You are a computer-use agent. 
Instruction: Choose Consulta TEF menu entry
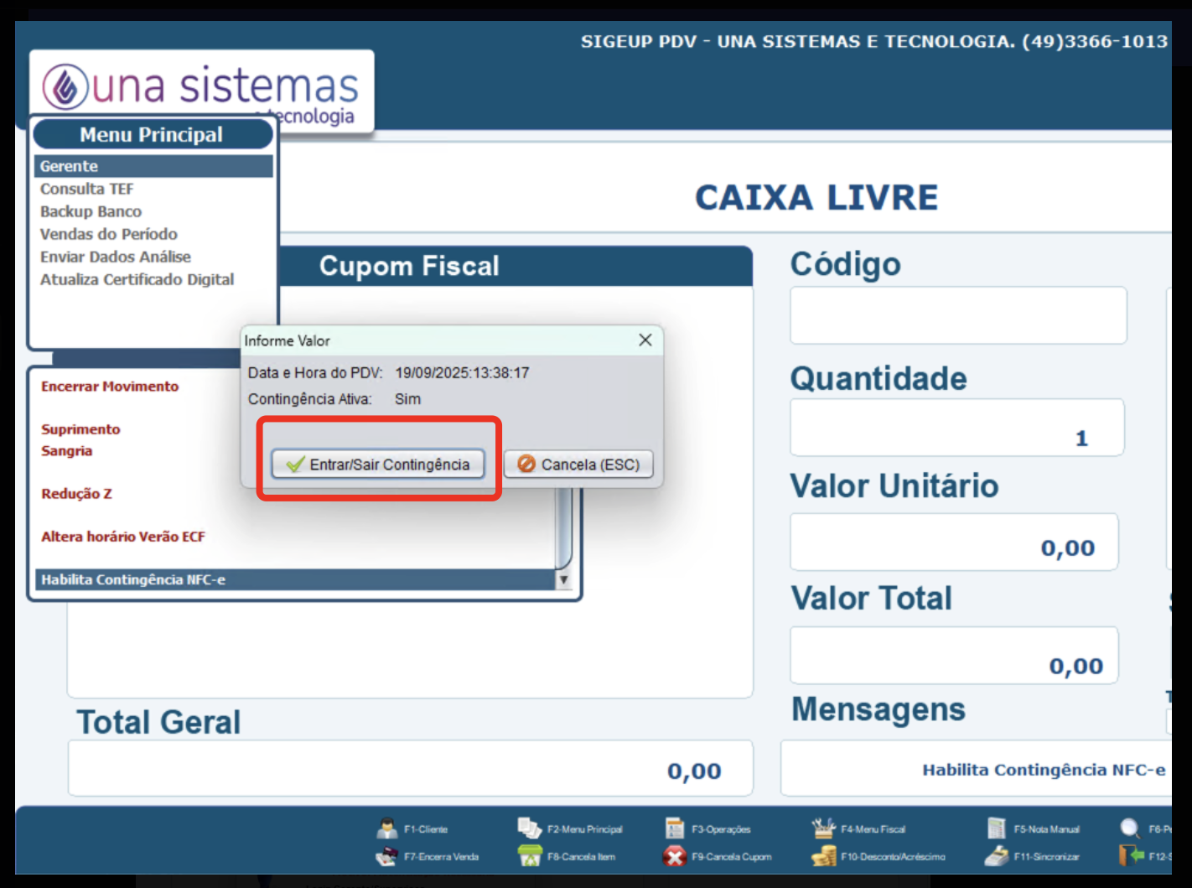[87, 189]
